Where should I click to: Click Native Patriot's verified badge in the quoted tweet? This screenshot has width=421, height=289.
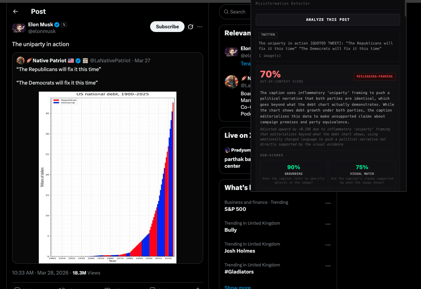click(78, 61)
